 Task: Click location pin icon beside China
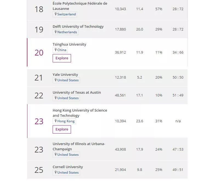point(56,50)
